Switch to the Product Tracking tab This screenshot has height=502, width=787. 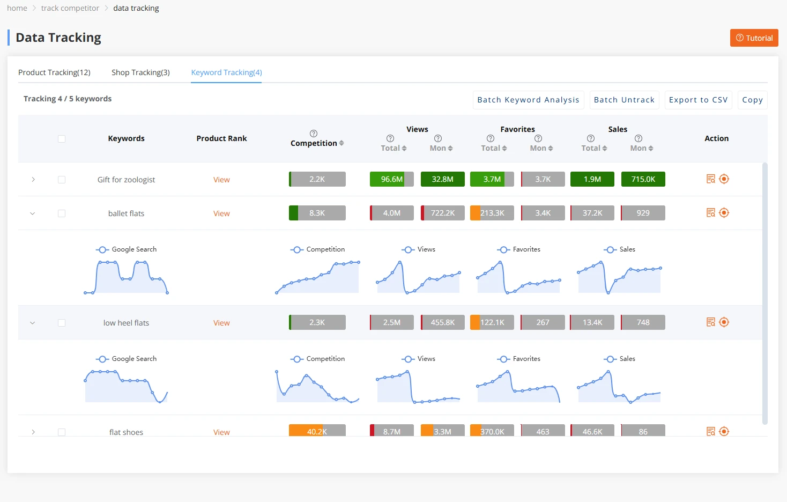[54, 72]
